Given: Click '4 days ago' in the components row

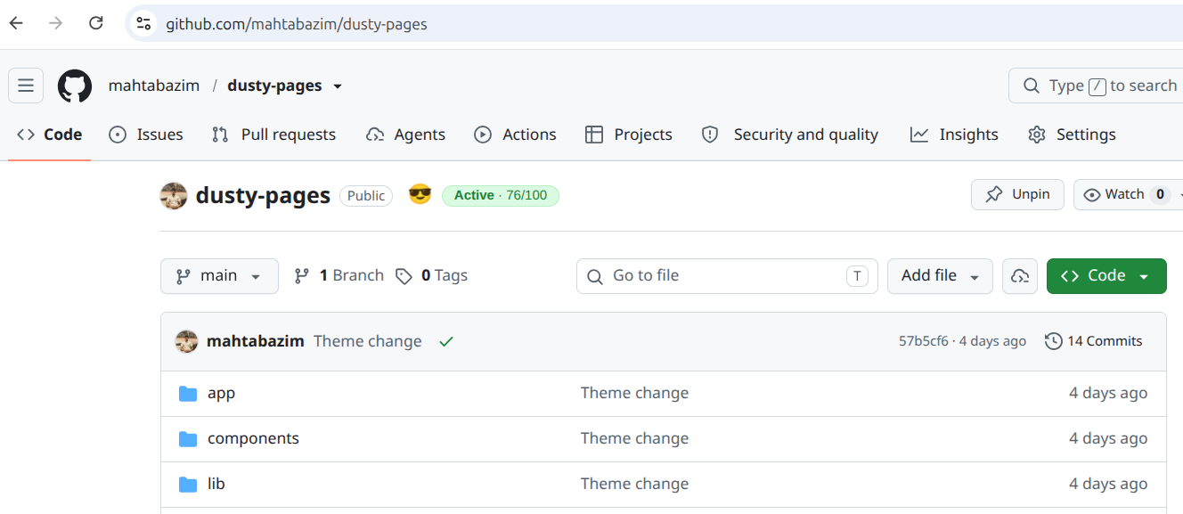Looking at the screenshot, I should tap(1108, 438).
